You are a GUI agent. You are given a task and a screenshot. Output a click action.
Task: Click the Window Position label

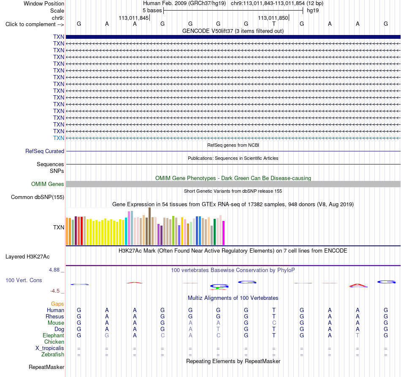[x=44, y=3]
